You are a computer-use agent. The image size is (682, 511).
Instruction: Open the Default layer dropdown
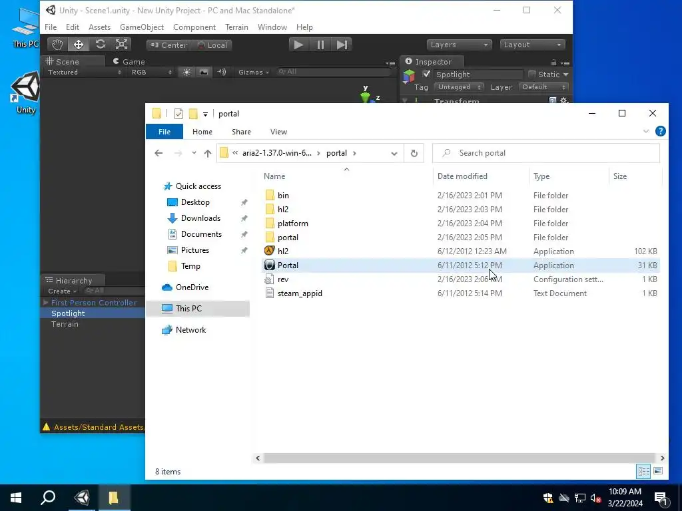(543, 87)
